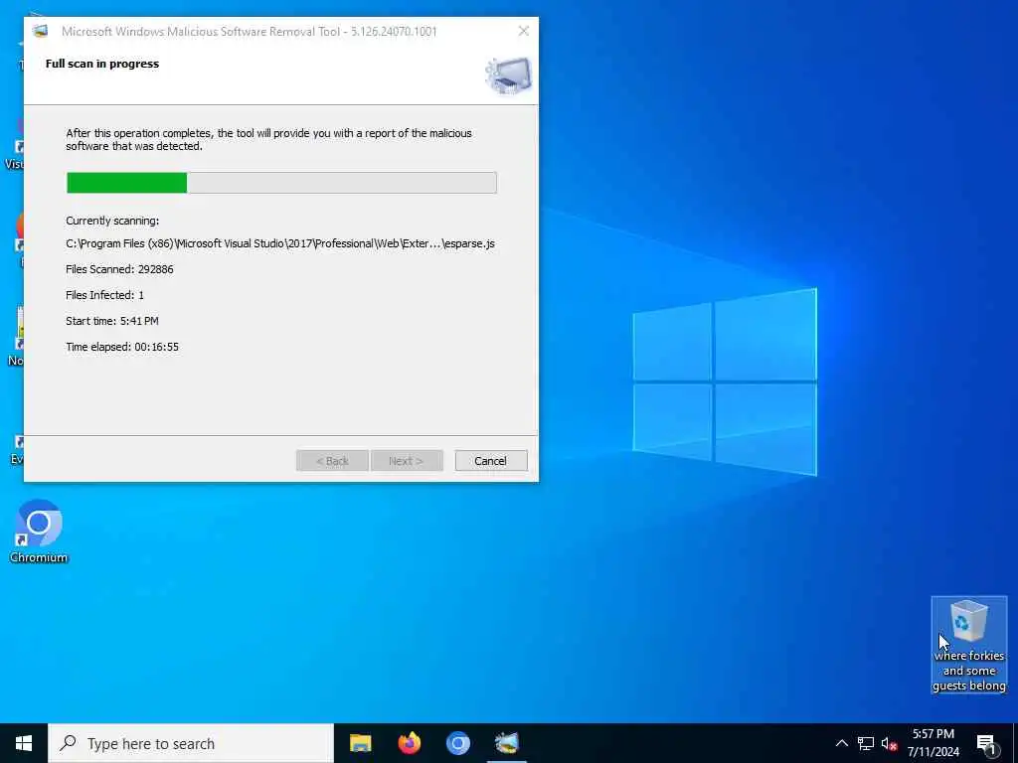This screenshot has height=763, width=1018.
Task: Click the scan computer graphic in header
Action: [508, 75]
